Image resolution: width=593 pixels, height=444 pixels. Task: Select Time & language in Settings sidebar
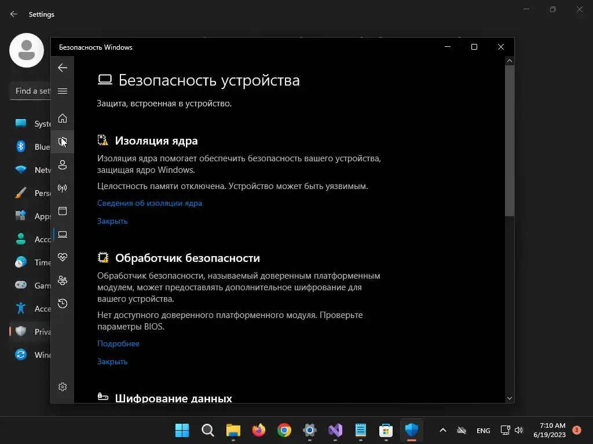pyautogui.click(x=30, y=262)
